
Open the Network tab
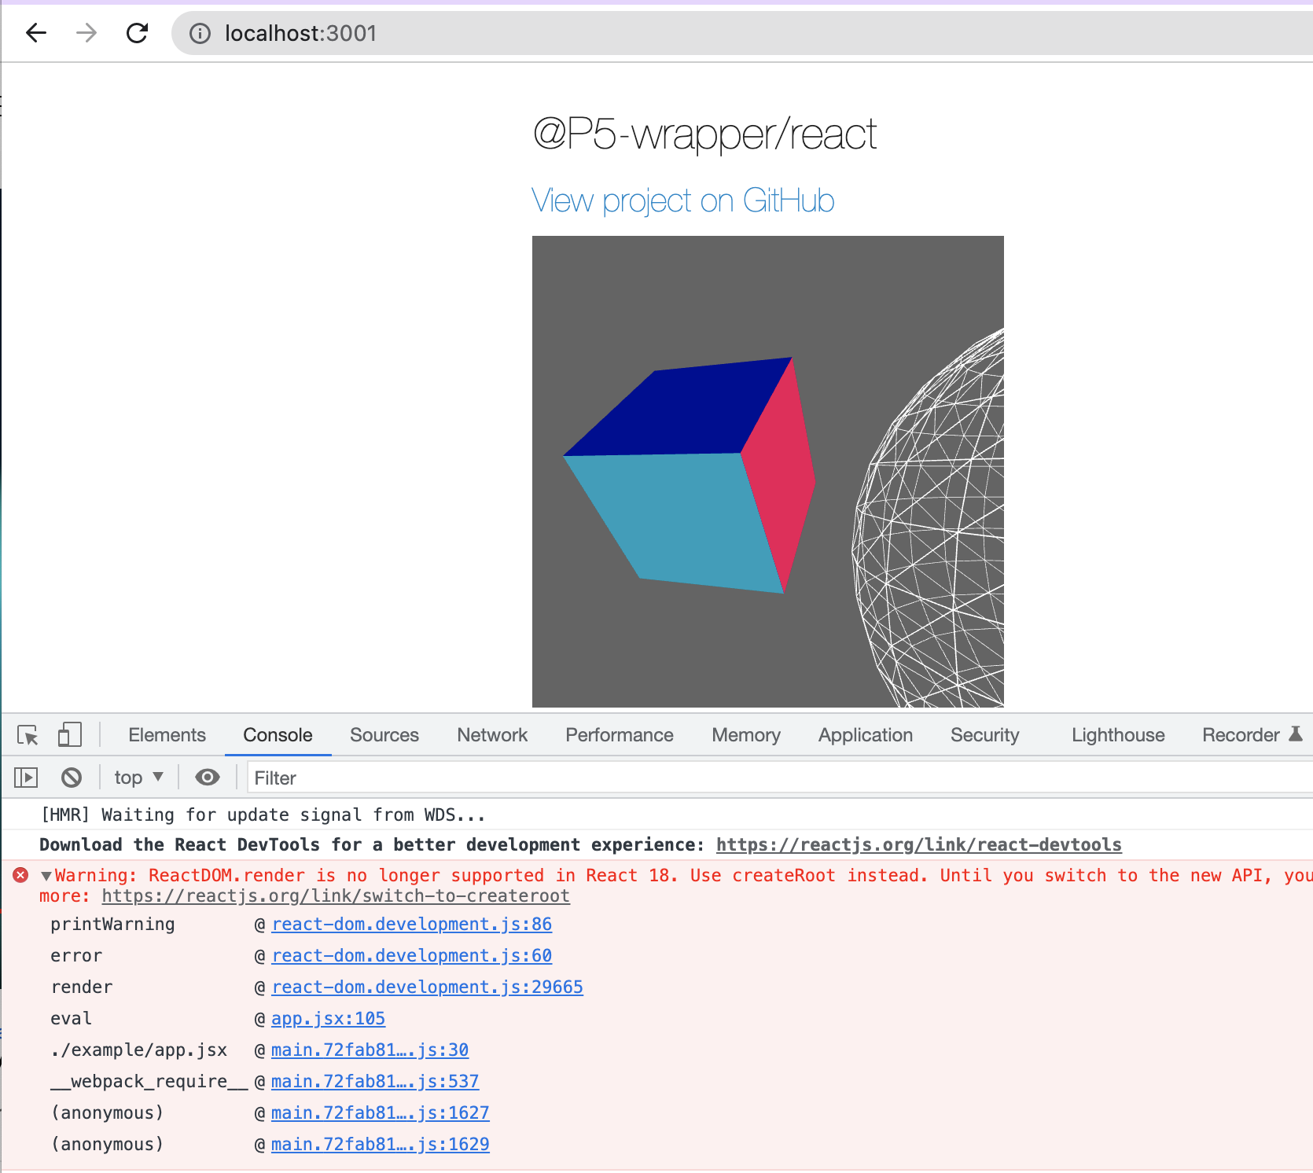(492, 735)
